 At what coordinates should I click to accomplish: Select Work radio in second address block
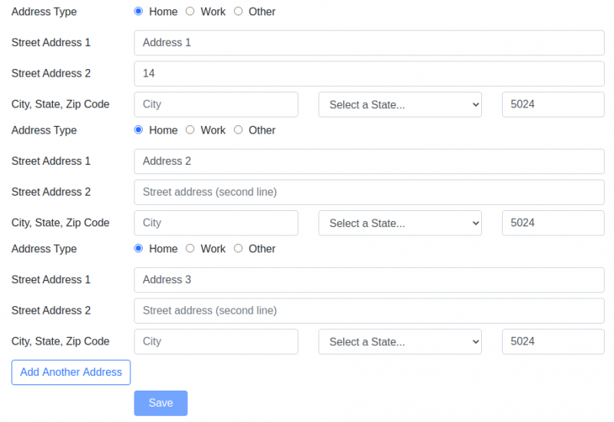190,130
